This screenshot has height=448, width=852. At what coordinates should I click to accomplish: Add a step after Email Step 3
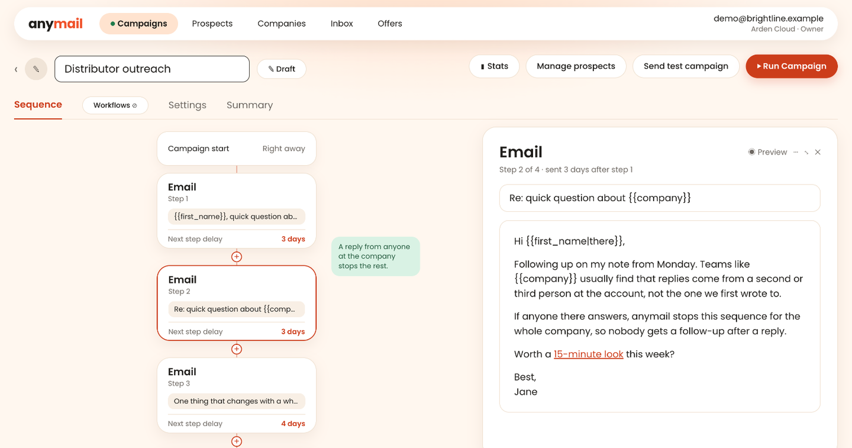pos(237,441)
